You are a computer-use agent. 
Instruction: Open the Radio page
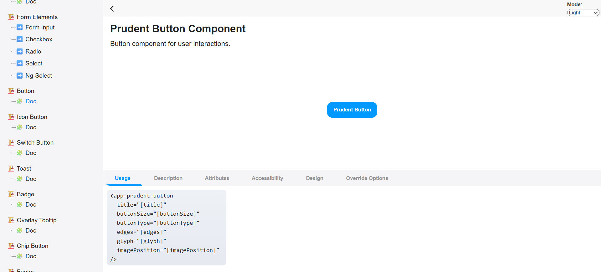click(33, 51)
